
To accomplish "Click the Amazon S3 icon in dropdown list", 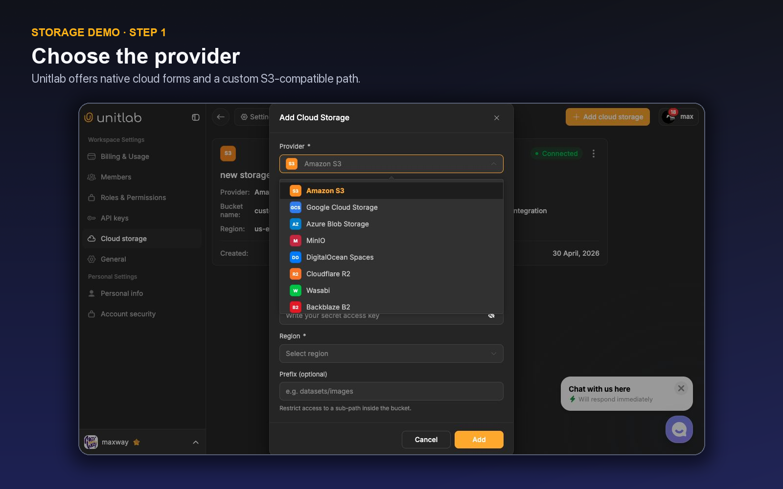I will 295,191.
